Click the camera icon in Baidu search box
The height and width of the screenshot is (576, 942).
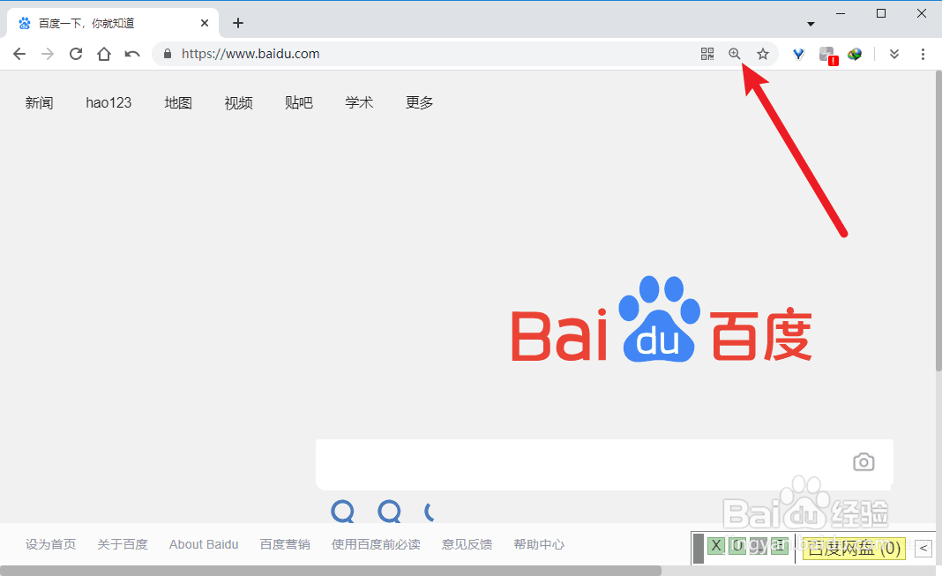click(x=863, y=461)
